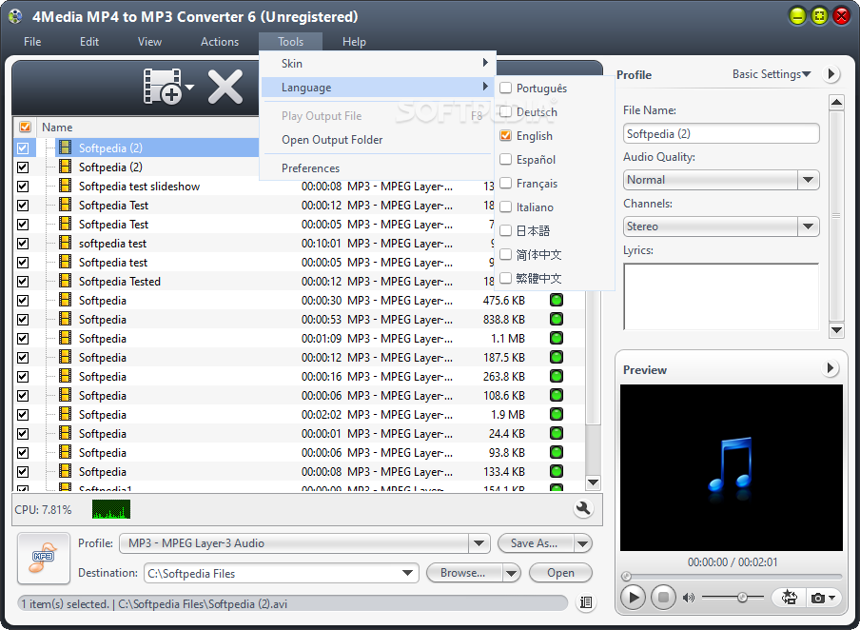The image size is (860, 630).
Task: Click the Add File film icon
Action: pyautogui.click(x=163, y=87)
